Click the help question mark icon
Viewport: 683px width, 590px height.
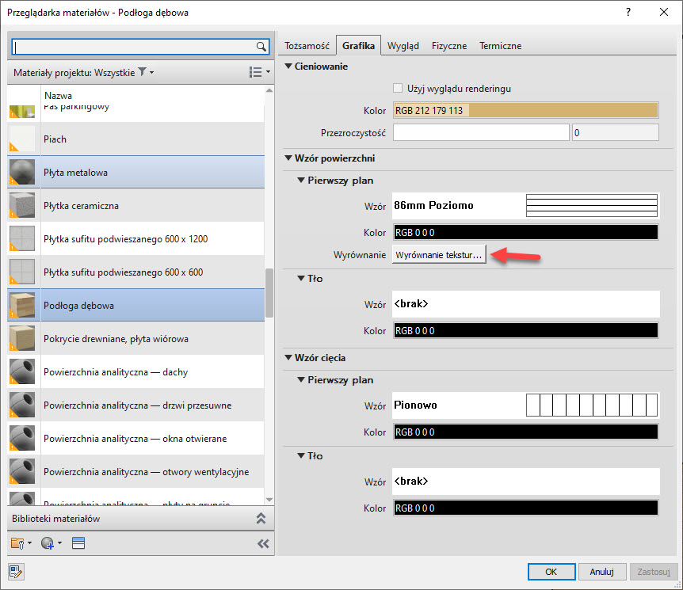(628, 13)
